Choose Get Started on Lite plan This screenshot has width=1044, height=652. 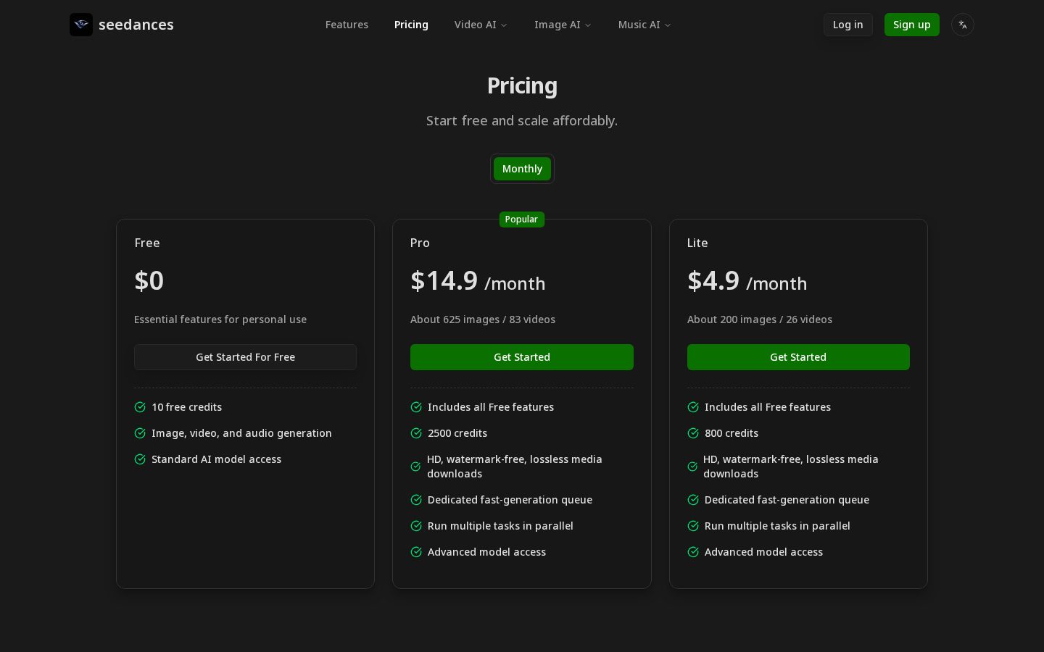point(798,357)
